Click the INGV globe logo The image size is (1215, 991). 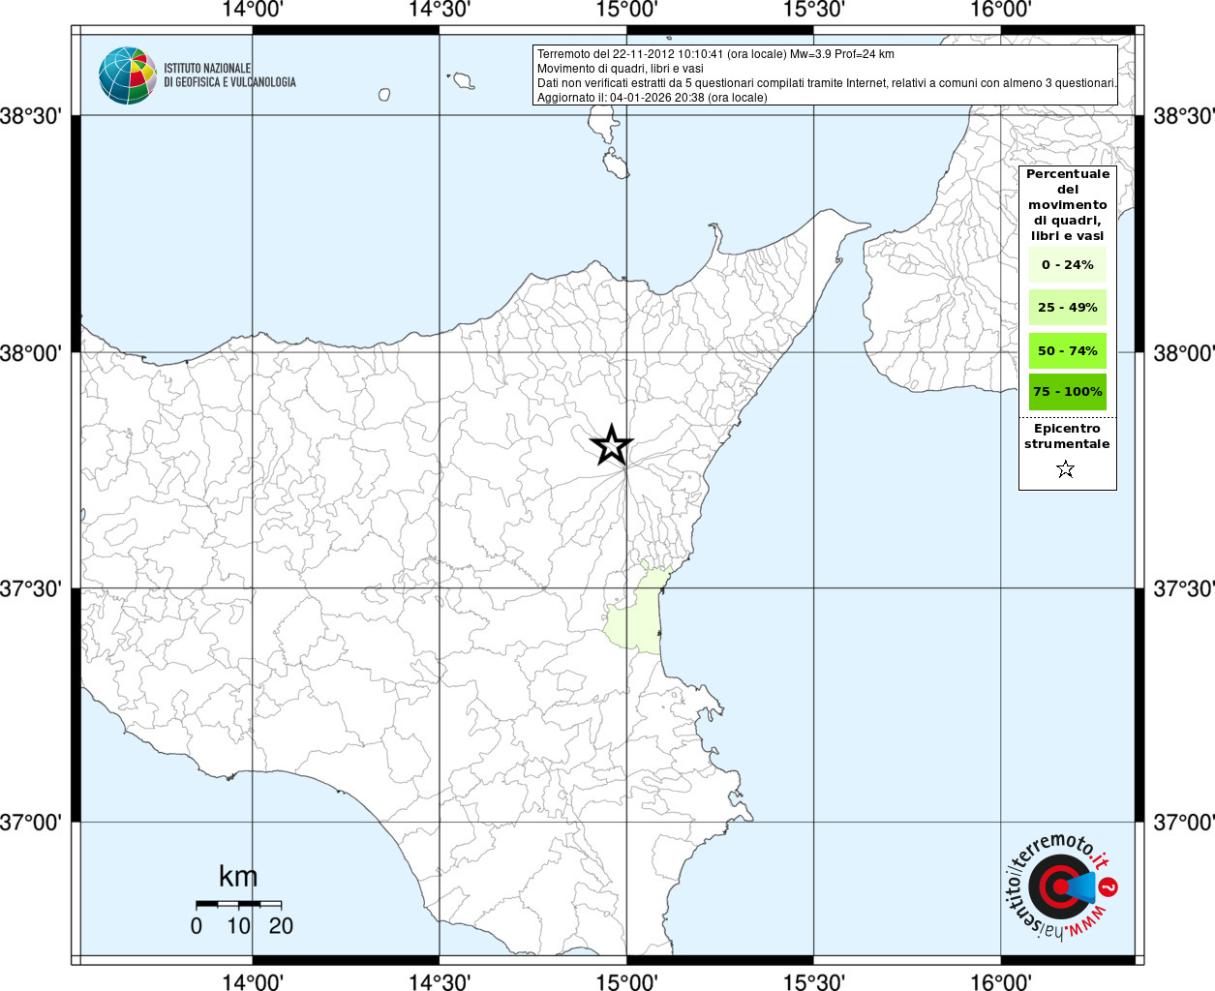click(x=127, y=75)
